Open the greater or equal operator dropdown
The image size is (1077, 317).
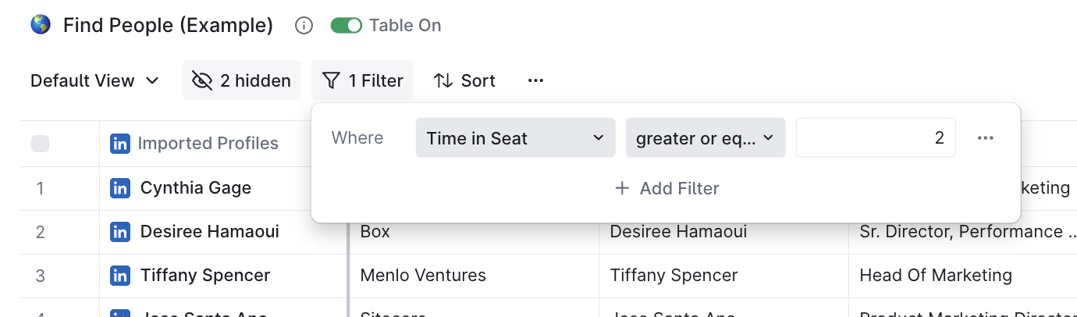tap(706, 138)
